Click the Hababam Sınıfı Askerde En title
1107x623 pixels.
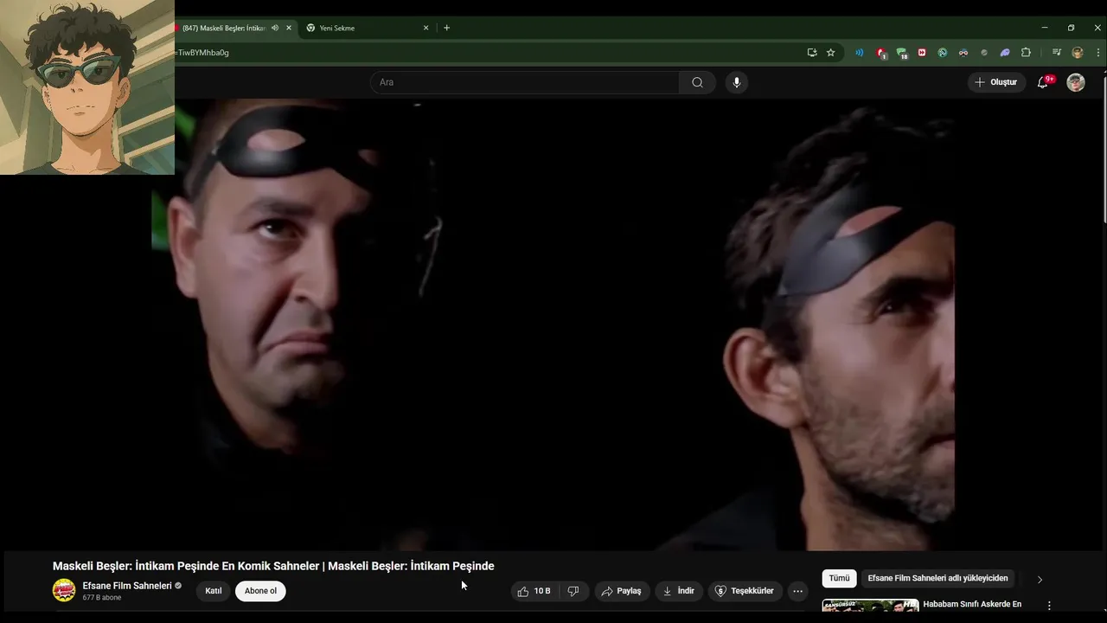[972, 604]
